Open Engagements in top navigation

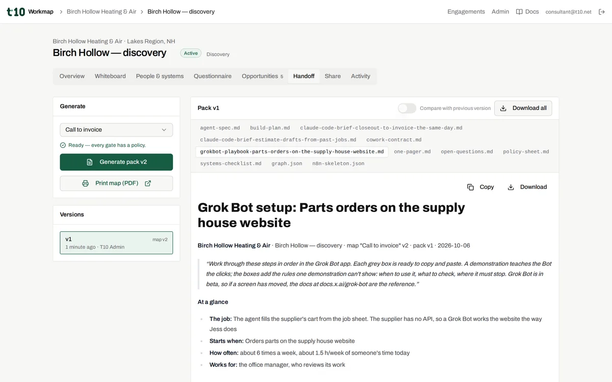466,12
